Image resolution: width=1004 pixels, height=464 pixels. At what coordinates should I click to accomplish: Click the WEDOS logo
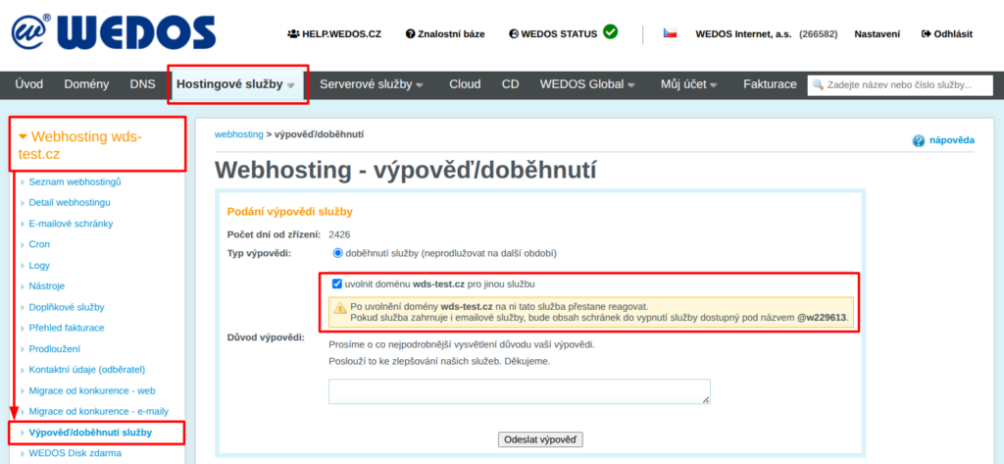[x=114, y=32]
